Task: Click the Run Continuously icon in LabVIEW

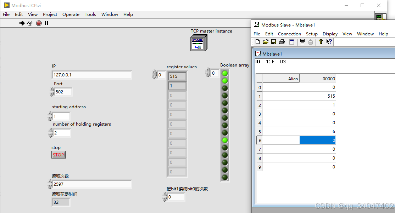Action: [30, 23]
